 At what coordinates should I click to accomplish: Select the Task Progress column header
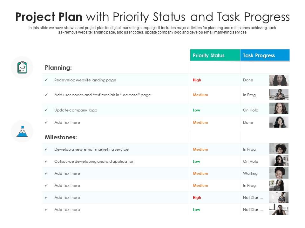(x=265, y=55)
